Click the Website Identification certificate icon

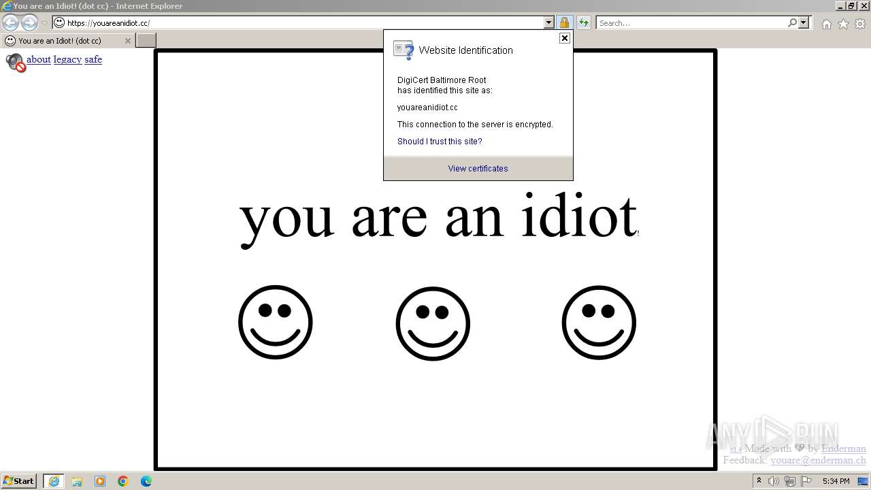[404, 50]
